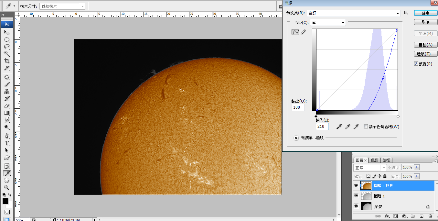Hide the 背景 layer via eye icon

356,206
